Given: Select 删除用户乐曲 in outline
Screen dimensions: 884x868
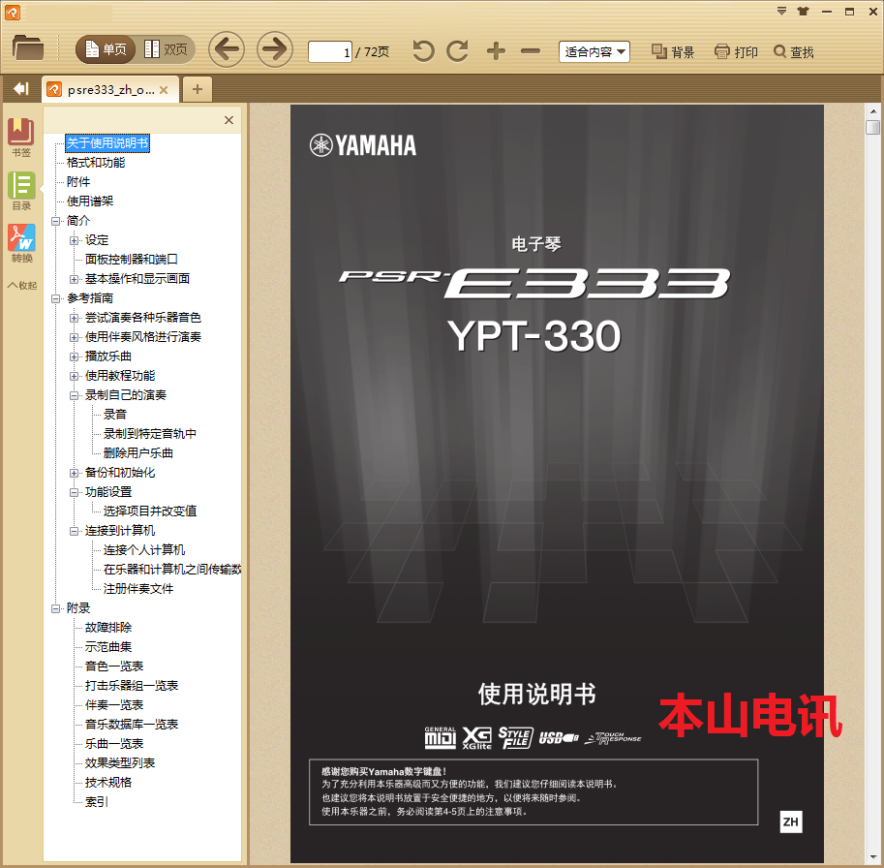Looking at the screenshot, I should [x=138, y=453].
